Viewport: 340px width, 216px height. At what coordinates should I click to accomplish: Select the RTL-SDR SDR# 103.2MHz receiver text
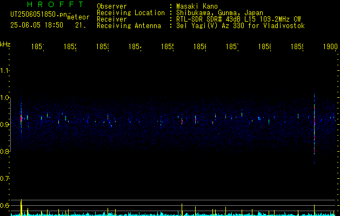238,19
